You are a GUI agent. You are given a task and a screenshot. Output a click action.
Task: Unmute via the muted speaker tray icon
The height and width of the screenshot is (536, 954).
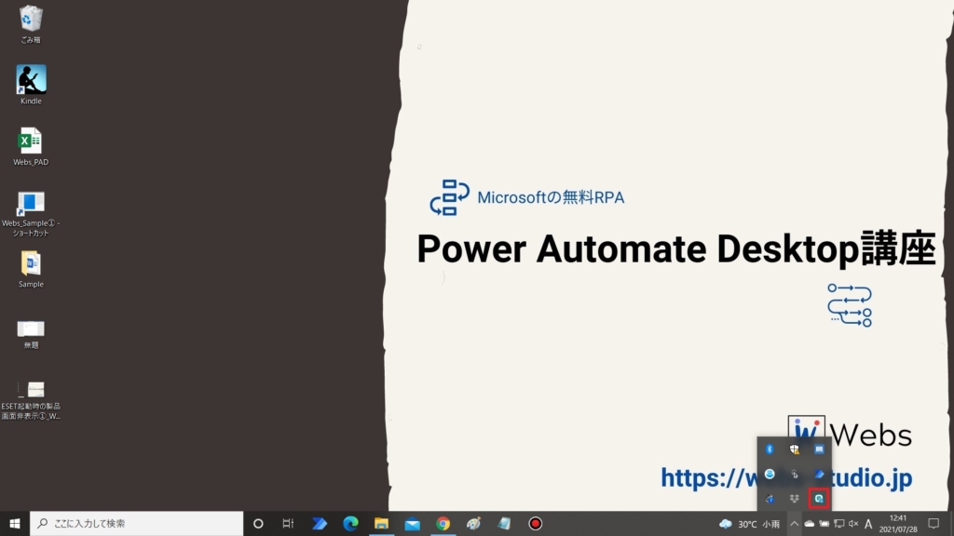pos(853,524)
